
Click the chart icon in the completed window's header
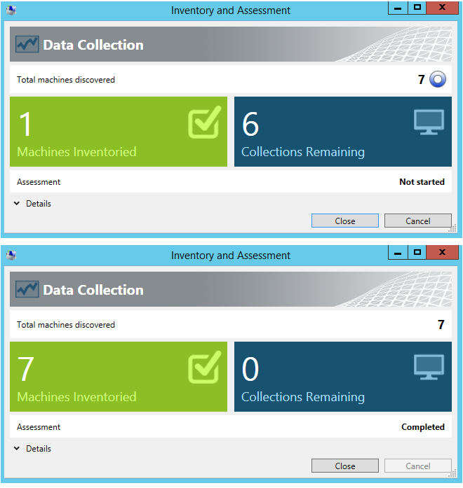27,290
